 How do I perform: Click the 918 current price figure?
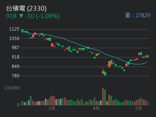coord(11,16)
